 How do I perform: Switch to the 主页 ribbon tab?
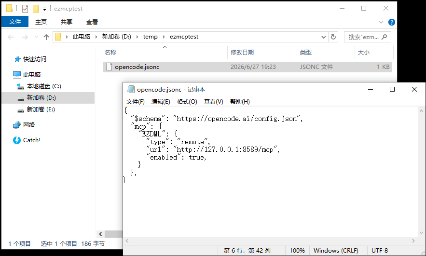[41, 22]
